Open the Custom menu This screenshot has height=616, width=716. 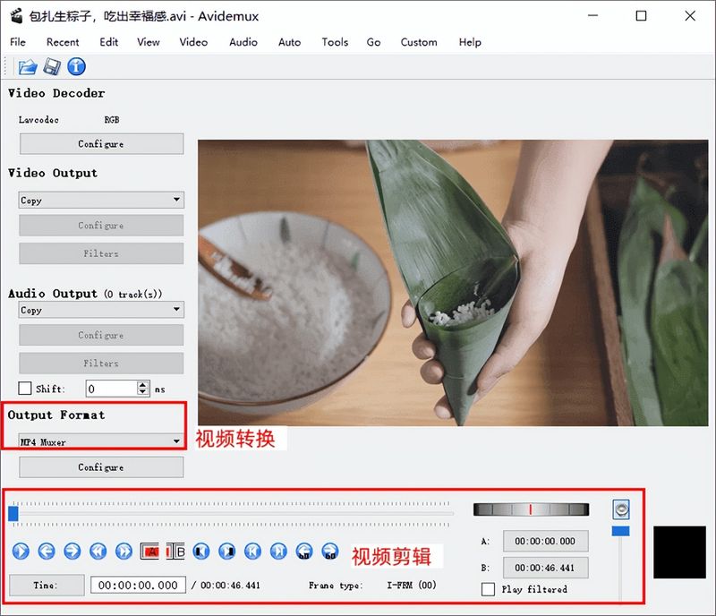tap(419, 42)
